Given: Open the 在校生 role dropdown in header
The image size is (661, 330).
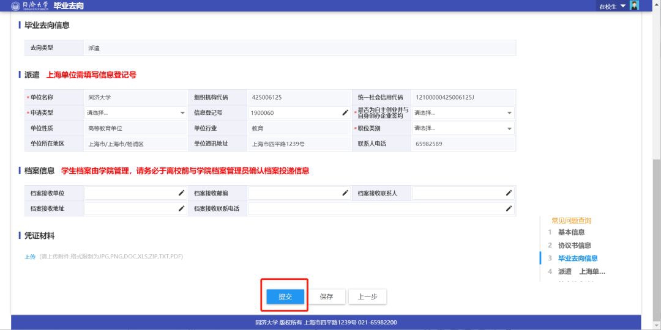Looking at the screenshot, I should point(613,6).
